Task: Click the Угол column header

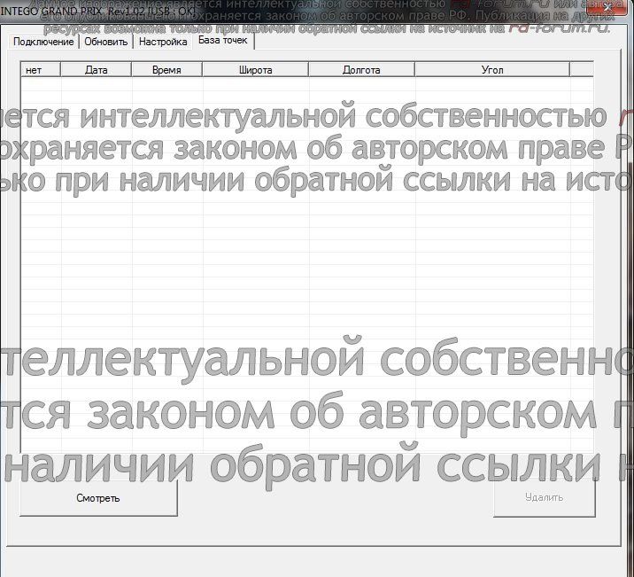Action: (492, 69)
